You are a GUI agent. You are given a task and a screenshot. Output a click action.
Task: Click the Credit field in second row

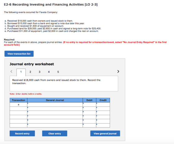point(103,109)
